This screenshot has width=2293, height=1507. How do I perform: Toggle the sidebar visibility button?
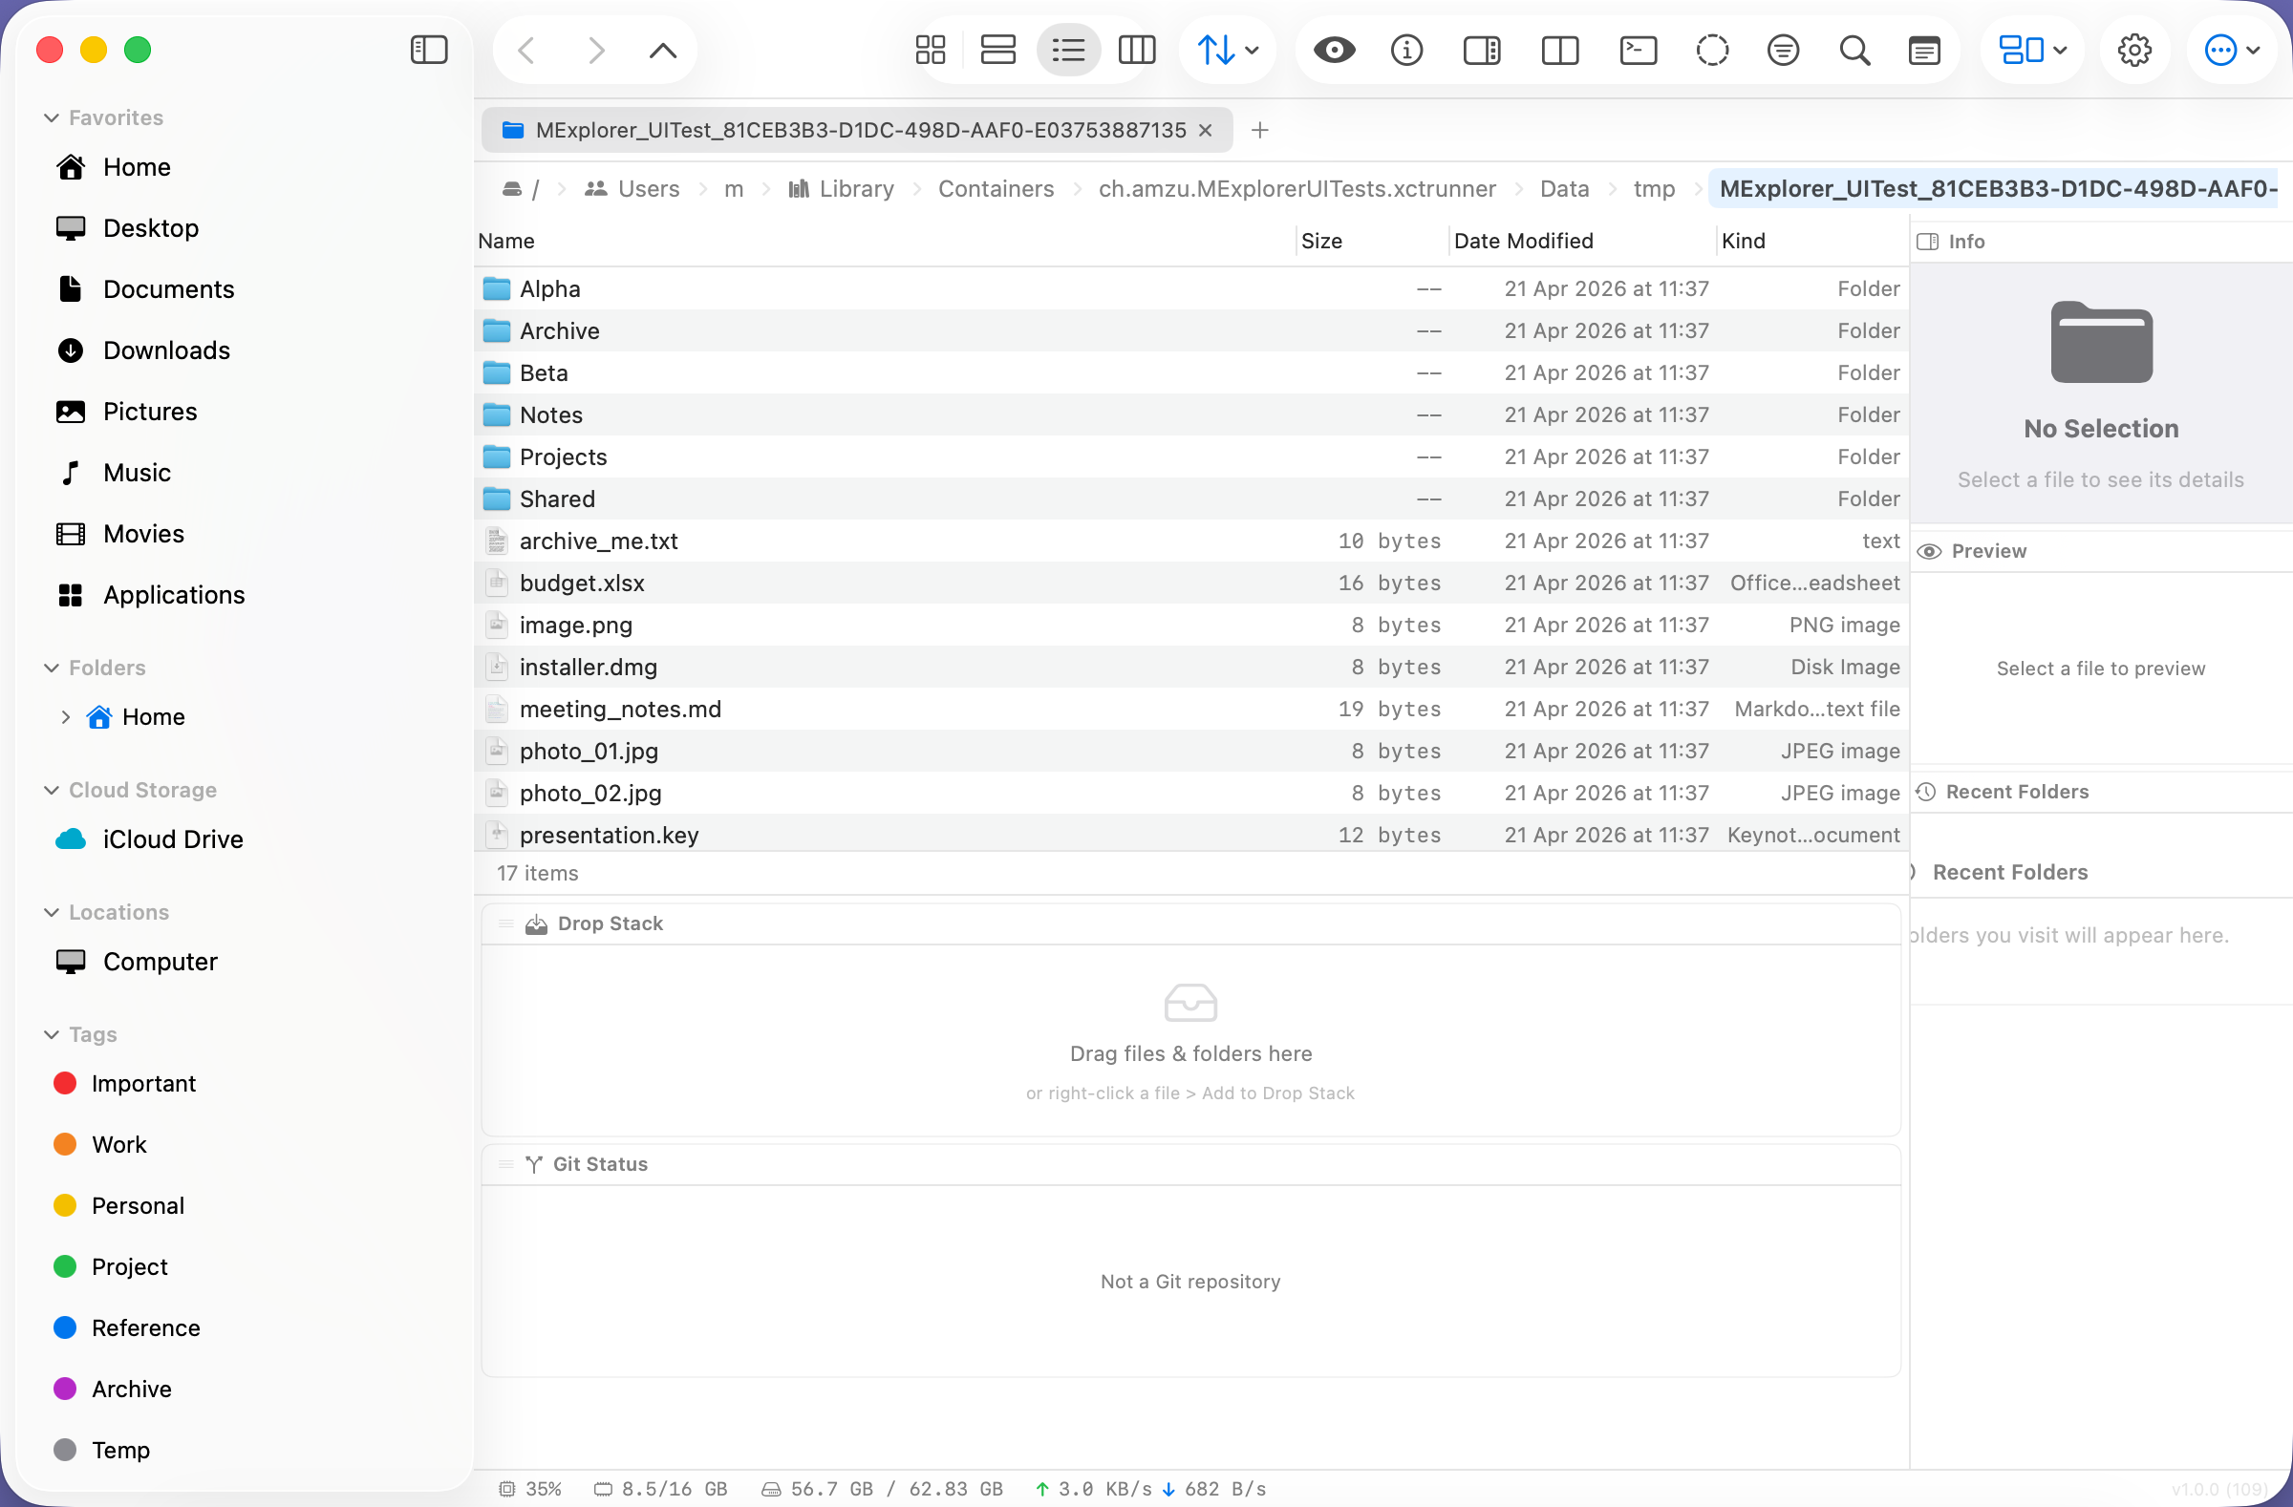(429, 49)
